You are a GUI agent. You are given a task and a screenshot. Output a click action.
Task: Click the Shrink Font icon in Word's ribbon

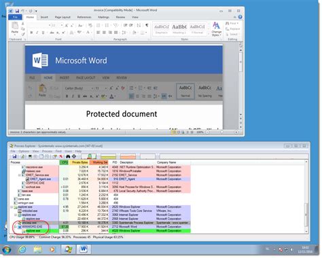coord(72,26)
